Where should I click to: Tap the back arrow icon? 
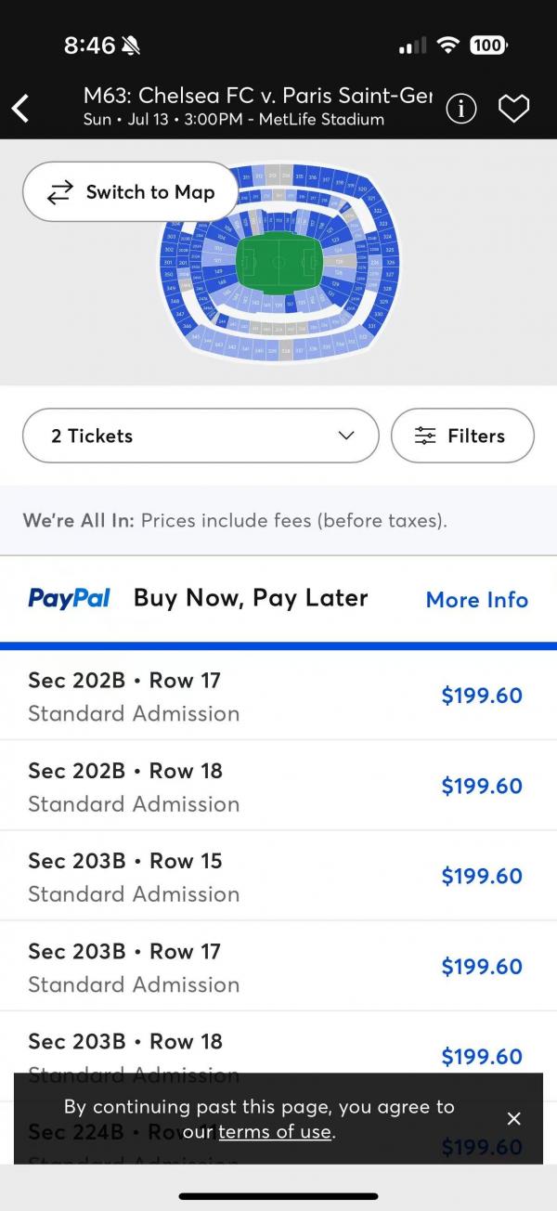(20, 108)
